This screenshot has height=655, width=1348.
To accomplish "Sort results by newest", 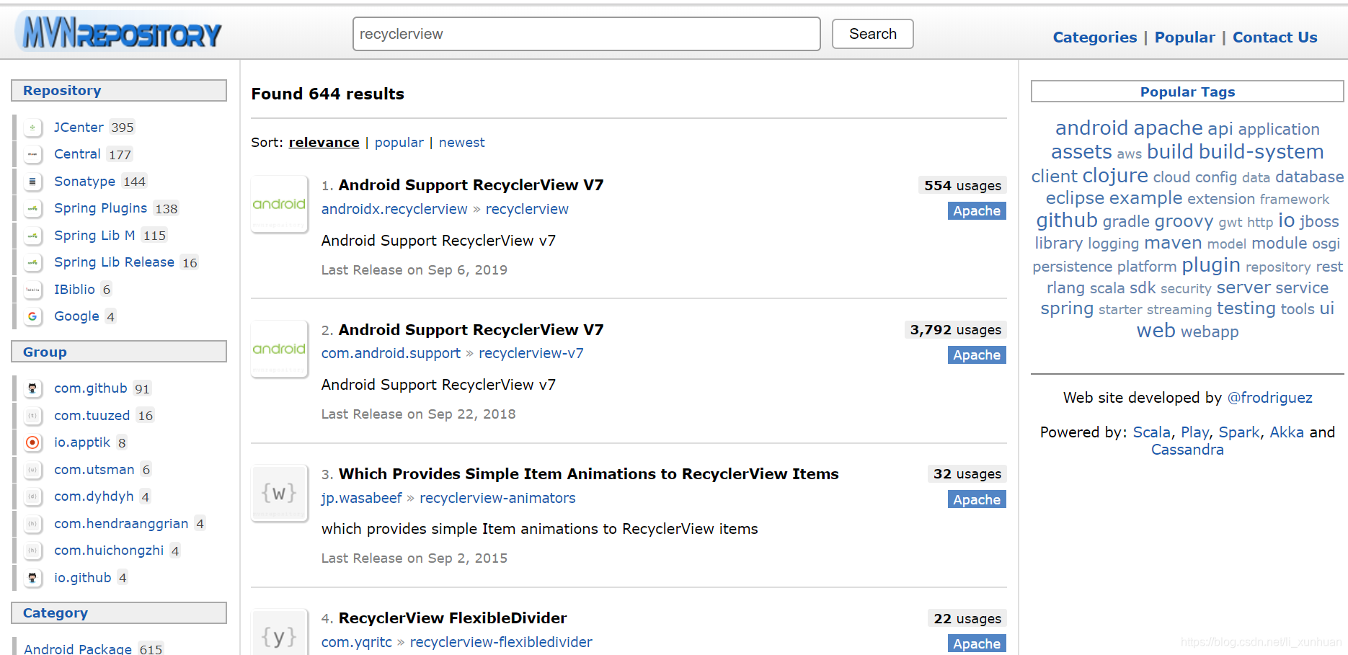I will point(461,143).
